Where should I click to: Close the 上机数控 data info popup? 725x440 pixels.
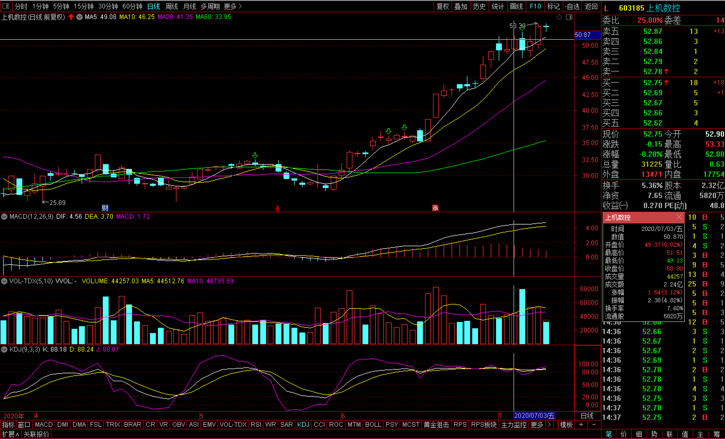pyautogui.click(x=679, y=217)
